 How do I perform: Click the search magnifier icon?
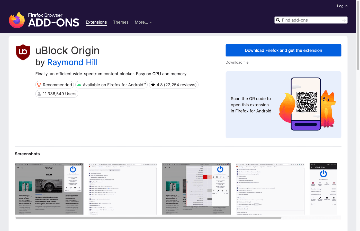point(278,20)
